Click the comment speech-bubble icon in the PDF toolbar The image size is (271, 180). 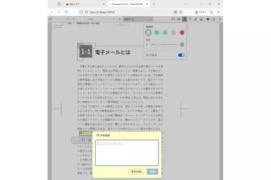[x=173, y=19]
